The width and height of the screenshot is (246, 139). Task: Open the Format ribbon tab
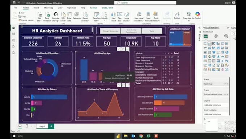point(93,8)
